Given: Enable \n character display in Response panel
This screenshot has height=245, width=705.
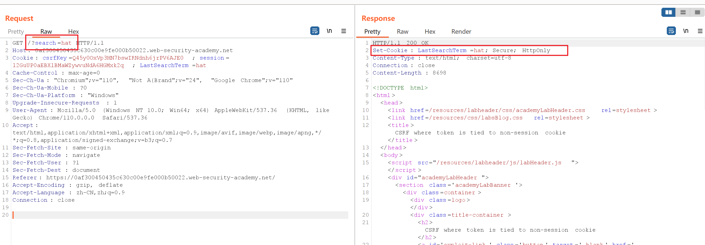Looking at the screenshot, I should click(686, 31).
